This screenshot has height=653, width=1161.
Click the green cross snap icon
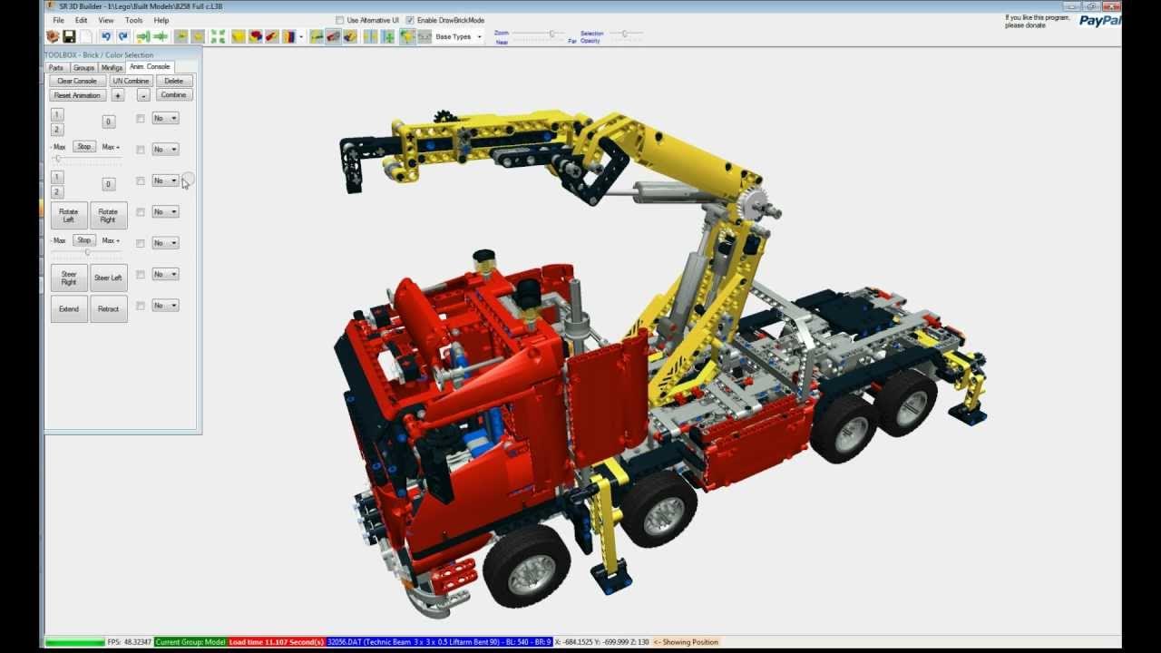pyautogui.click(x=388, y=36)
